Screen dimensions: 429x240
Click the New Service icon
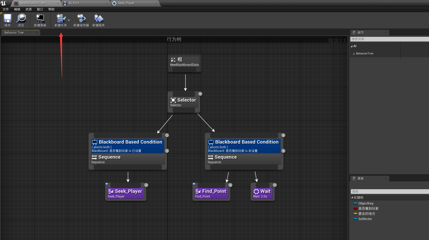tap(98, 19)
